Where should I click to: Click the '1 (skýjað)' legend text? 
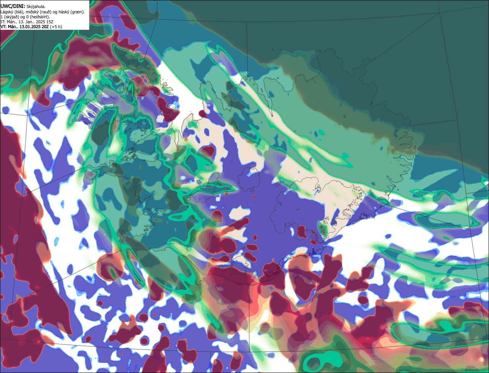(9, 17)
